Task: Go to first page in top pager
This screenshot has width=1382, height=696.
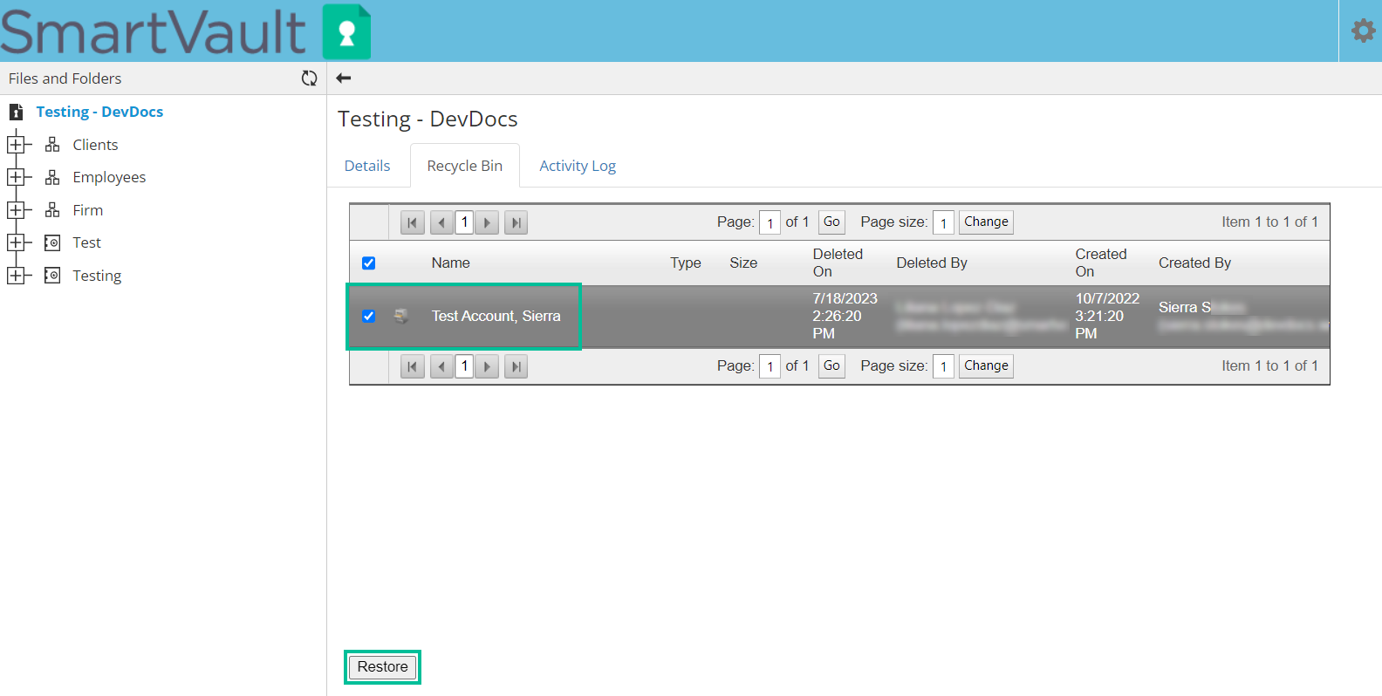Action: pyautogui.click(x=413, y=222)
